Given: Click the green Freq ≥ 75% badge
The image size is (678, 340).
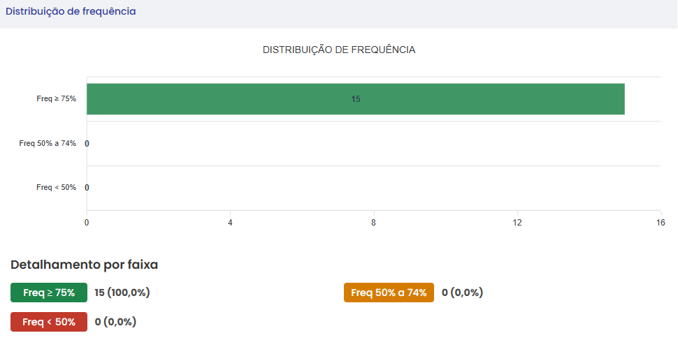Looking at the screenshot, I should pyautogui.click(x=49, y=293).
